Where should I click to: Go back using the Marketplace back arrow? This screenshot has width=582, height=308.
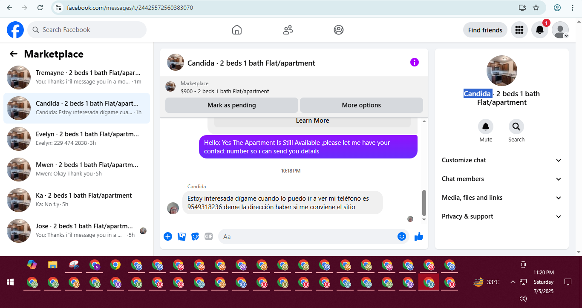(x=14, y=54)
